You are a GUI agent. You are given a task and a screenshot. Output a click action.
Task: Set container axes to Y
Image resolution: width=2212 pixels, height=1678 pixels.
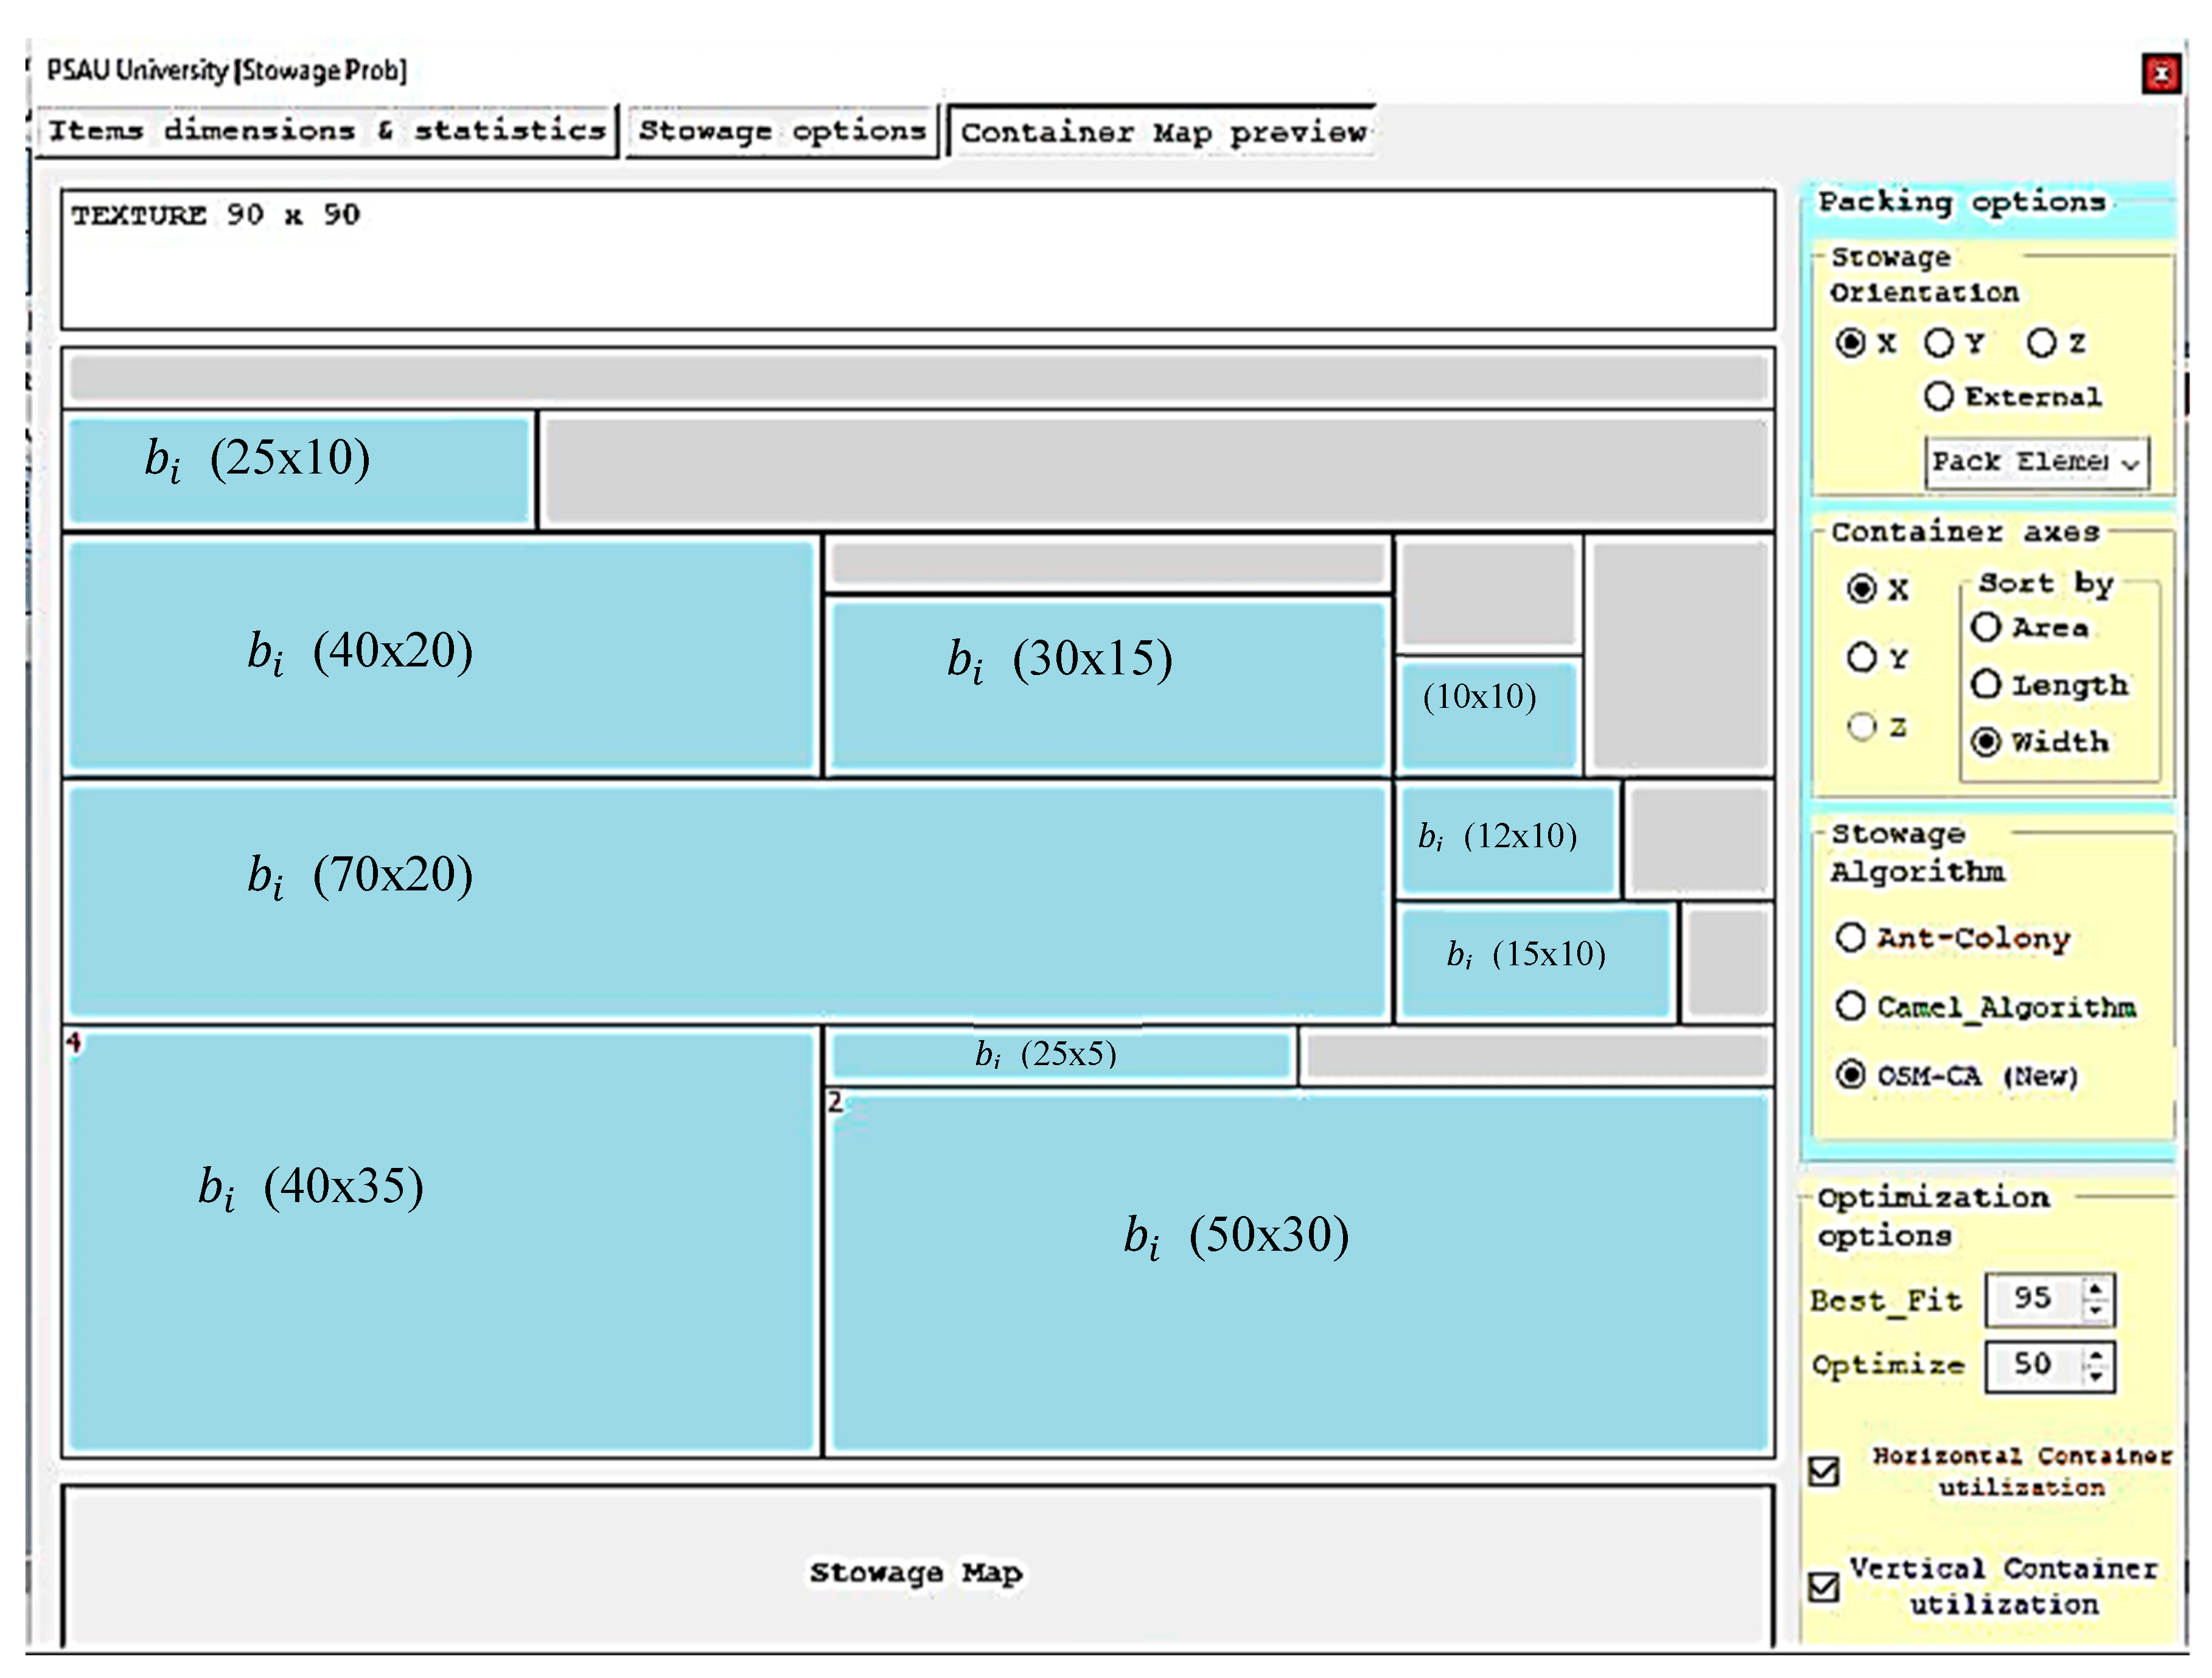point(1861,658)
